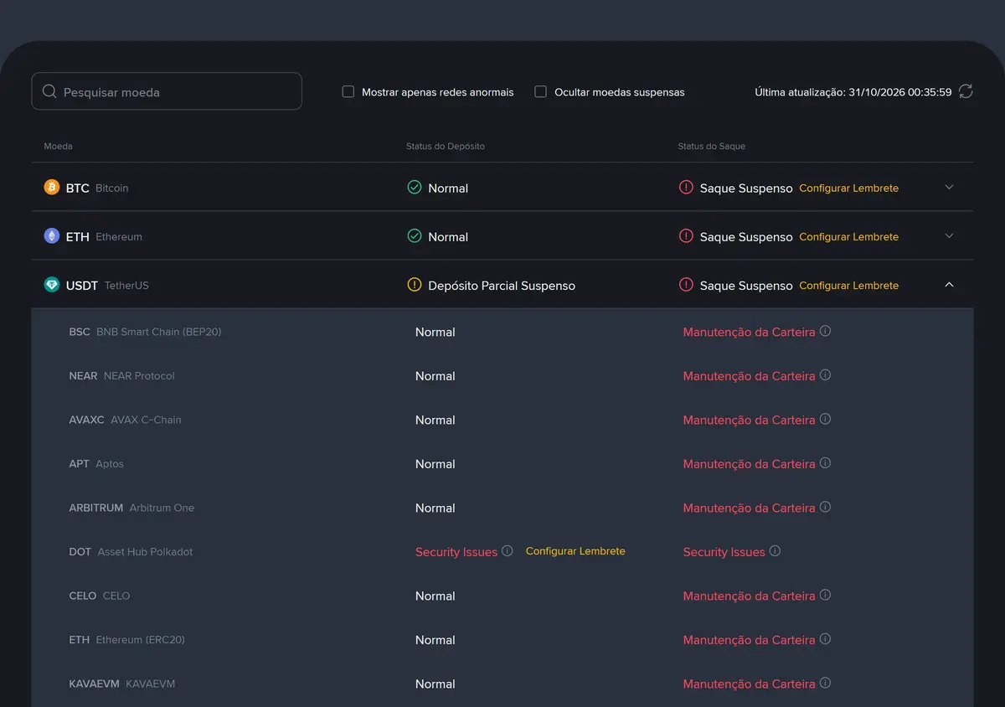
Task: Expand the ETH row chevron
Action: point(949,236)
